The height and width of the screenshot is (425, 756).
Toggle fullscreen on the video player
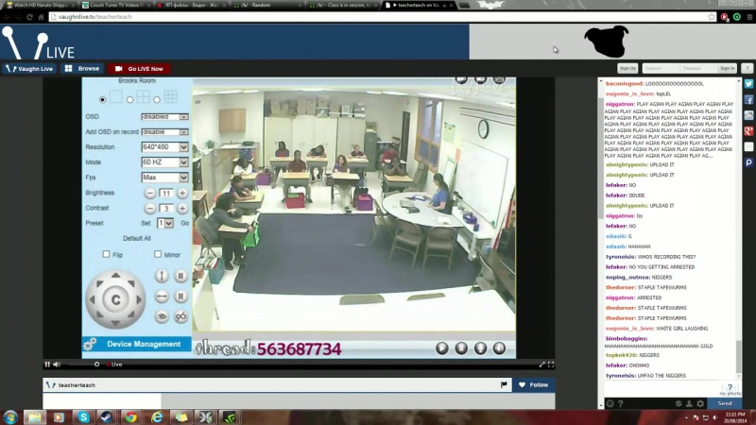click(551, 365)
